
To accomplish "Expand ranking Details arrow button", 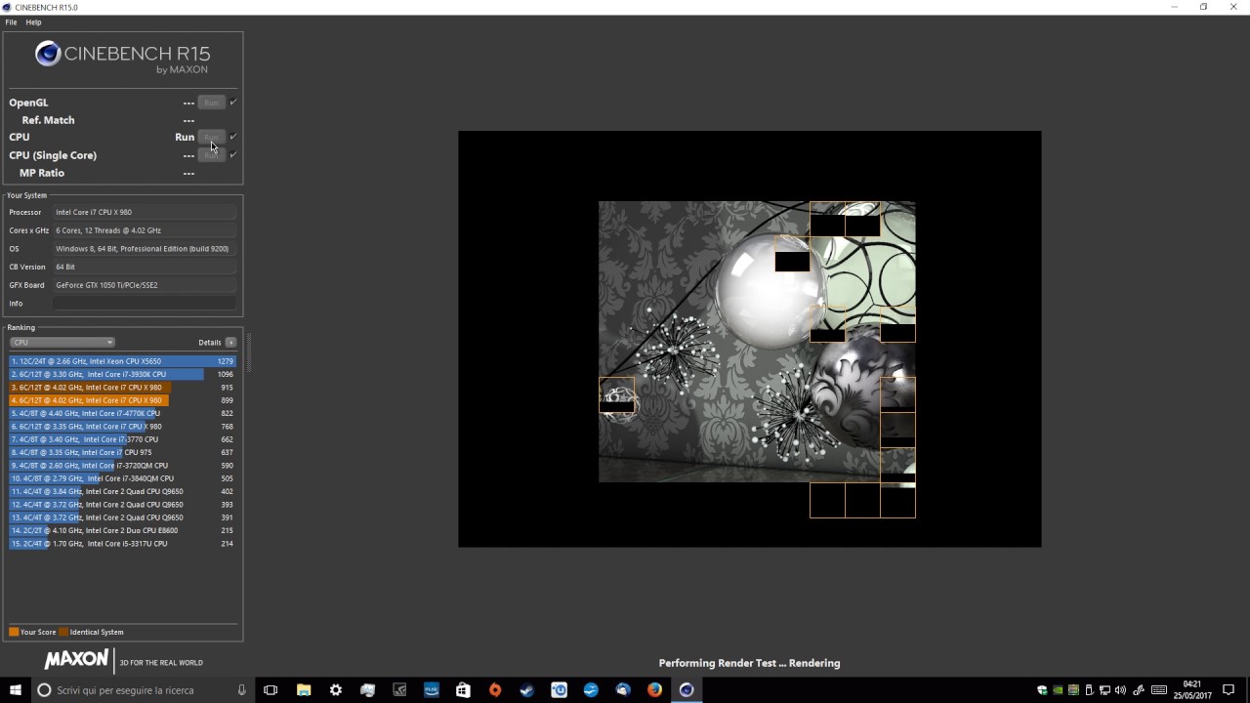I will (230, 343).
